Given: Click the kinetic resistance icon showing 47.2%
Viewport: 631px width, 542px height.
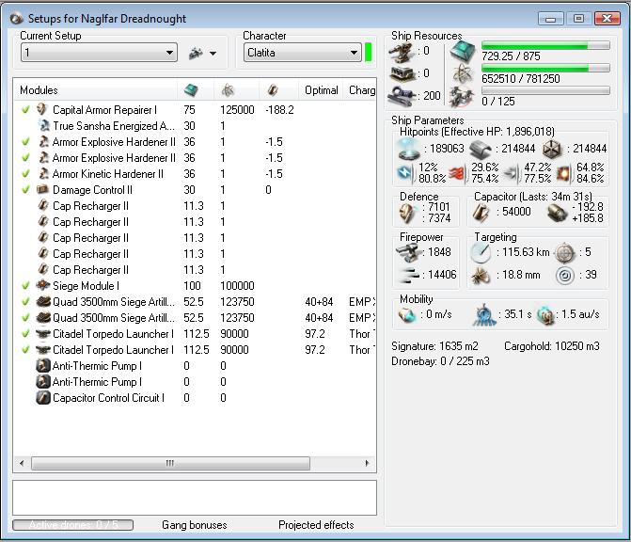Looking at the screenshot, I should pos(511,173).
